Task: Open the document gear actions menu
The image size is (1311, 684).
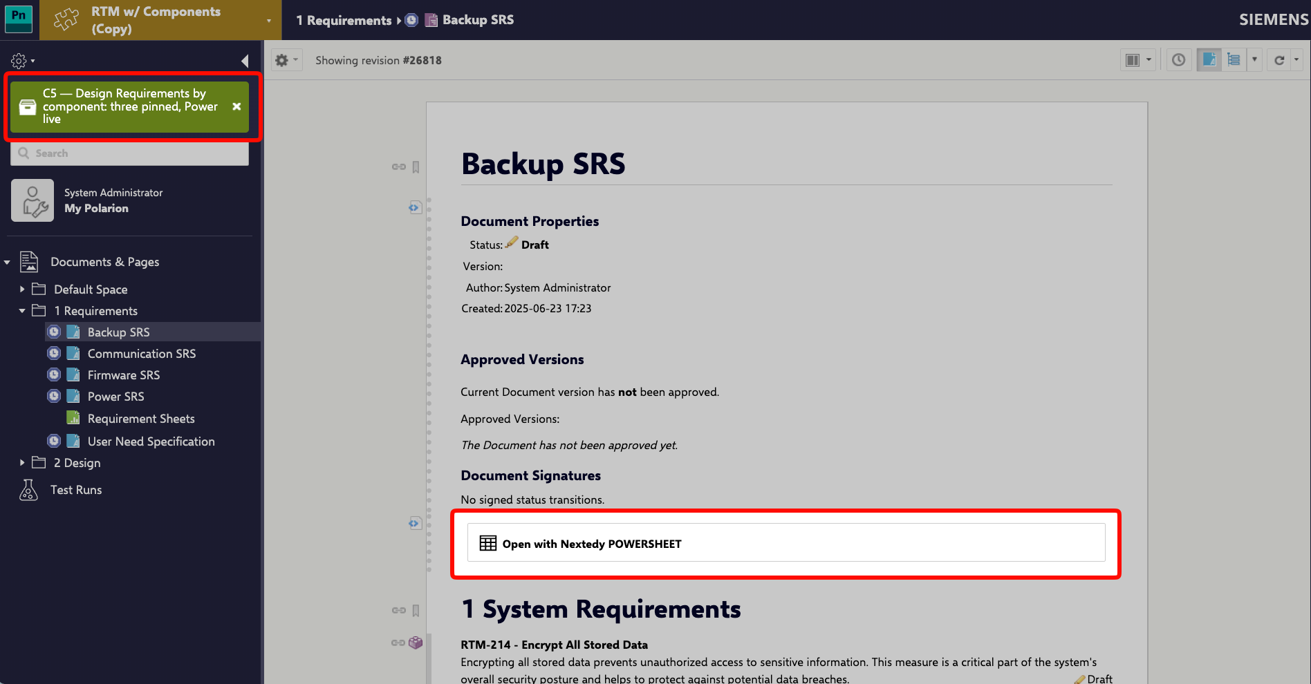Action: [286, 60]
